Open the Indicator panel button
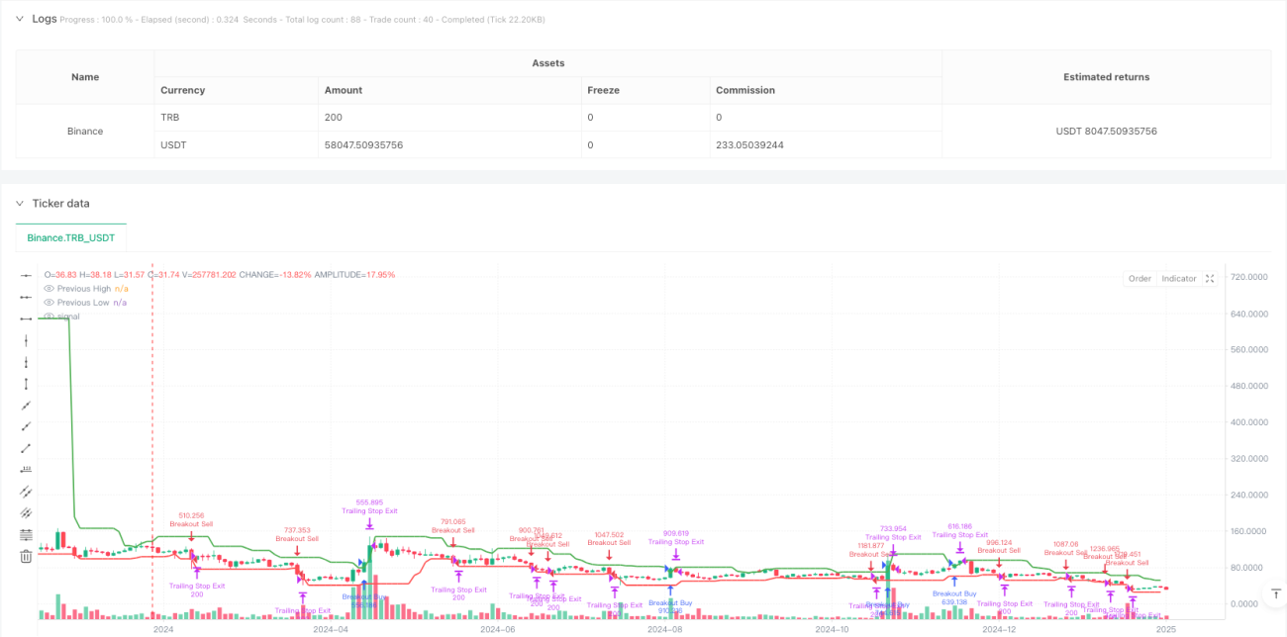The width and height of the screenshot is (1287, 637). [x=1178, y=279]
